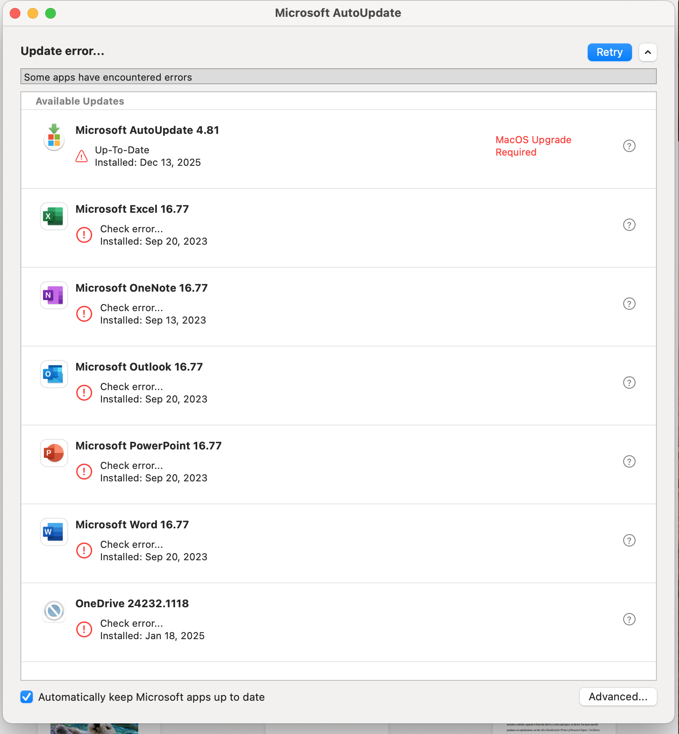
Task: Select the Microsoft AutoUpdate 4.81 title
Action: pos(147,130)
